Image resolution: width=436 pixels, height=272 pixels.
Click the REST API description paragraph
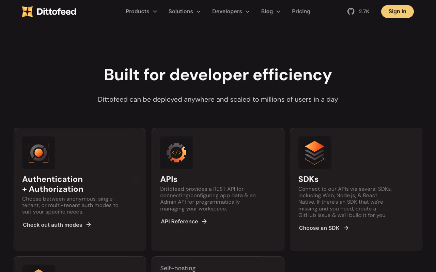208,199
